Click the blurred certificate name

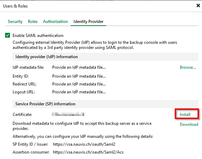pyautogui.click(x=68, y=114)
